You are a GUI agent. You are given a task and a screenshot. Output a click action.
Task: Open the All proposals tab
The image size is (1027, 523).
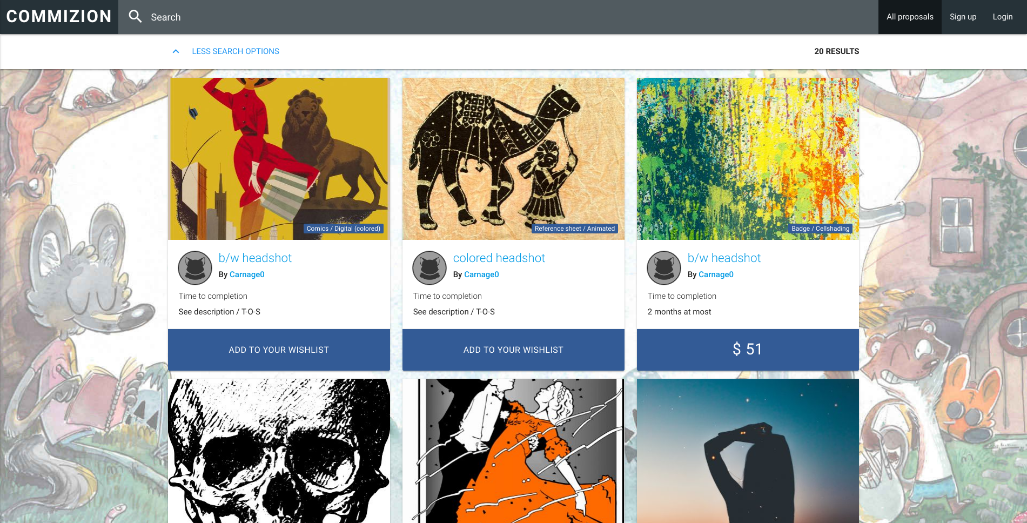(910, 17)
